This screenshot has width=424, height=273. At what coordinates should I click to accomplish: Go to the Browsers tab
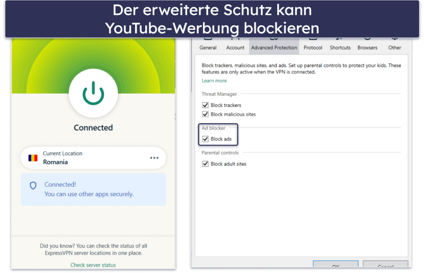point(367,46)
